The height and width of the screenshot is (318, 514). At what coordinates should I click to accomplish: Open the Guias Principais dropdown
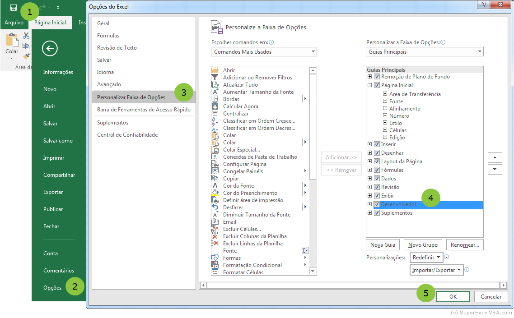coord(425,52)
